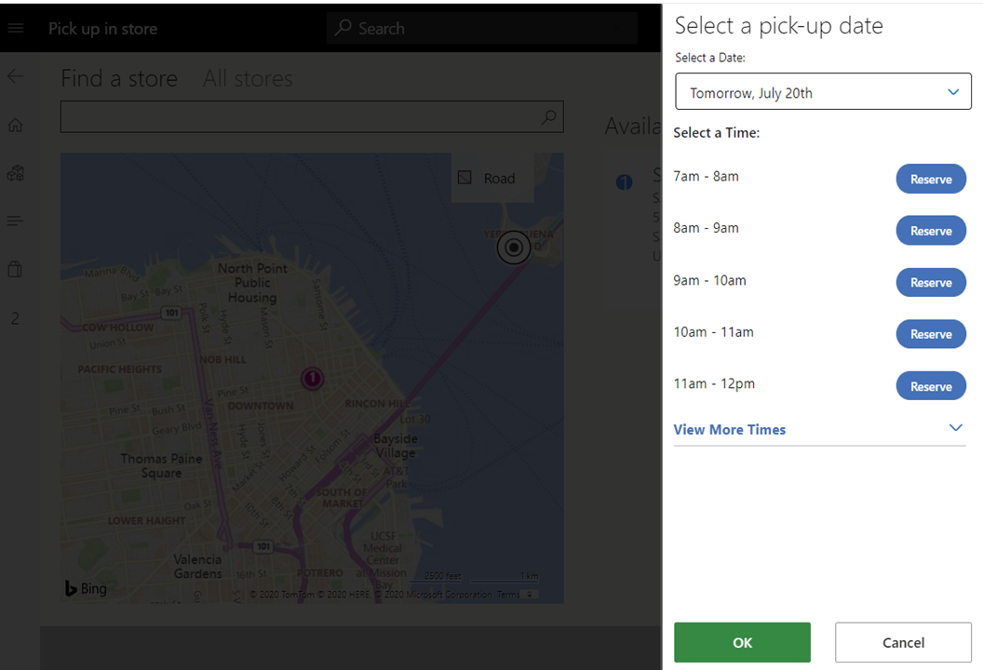983x670 pixels.
Task: Click the Bing logo on the map
Action: tap(86, 588)
